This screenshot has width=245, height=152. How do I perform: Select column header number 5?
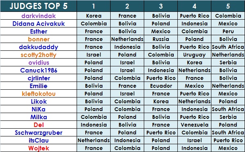coord(228,6)
